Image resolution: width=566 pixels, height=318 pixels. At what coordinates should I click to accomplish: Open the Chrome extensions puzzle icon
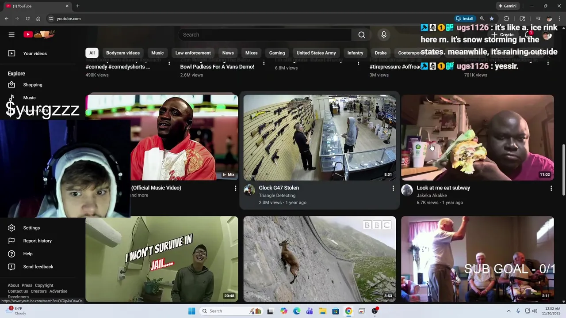507,19
